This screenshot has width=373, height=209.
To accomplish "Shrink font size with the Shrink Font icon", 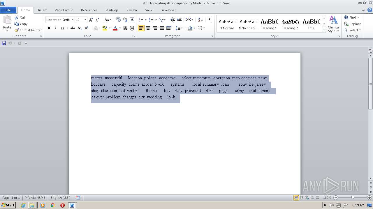I will pos(97,20).
